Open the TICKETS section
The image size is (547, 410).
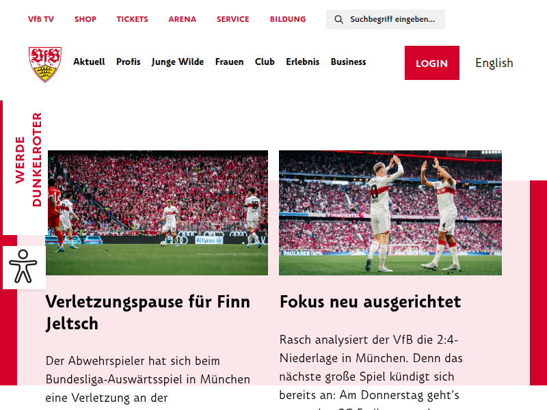(132, 19)
